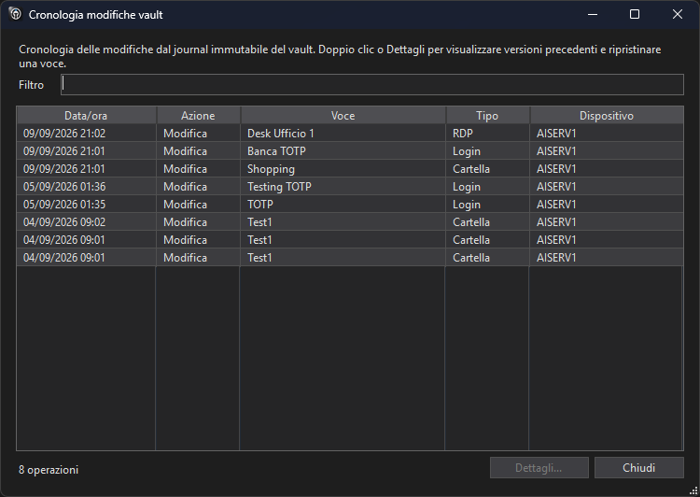The image size is (700, 497).
Task: Click the vault app icon in title bar
Action: coord(16,14)
